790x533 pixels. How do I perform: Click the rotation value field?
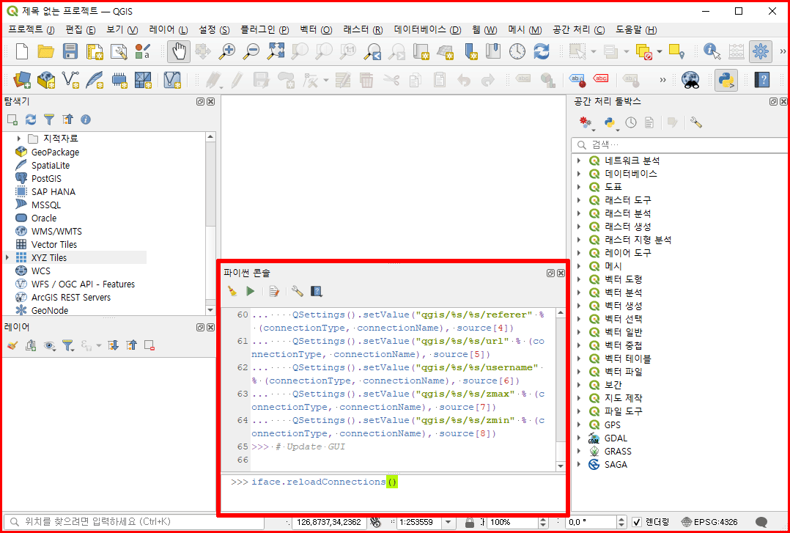coord(591,522)
